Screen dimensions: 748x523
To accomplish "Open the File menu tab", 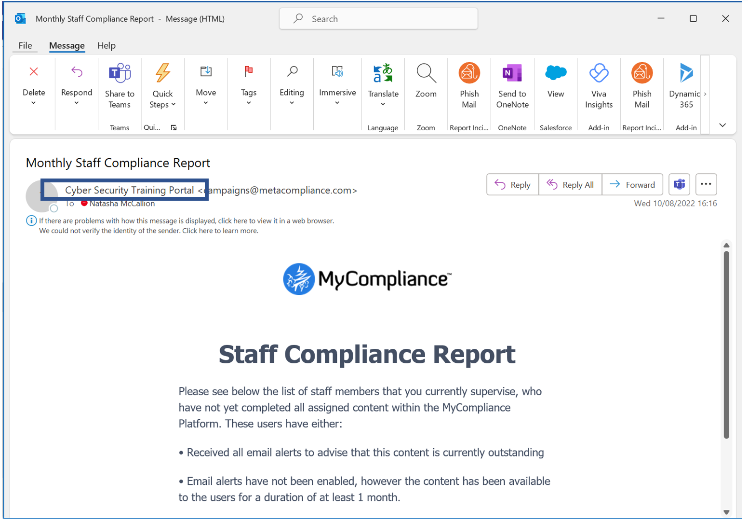I will [x=25, y=45].
